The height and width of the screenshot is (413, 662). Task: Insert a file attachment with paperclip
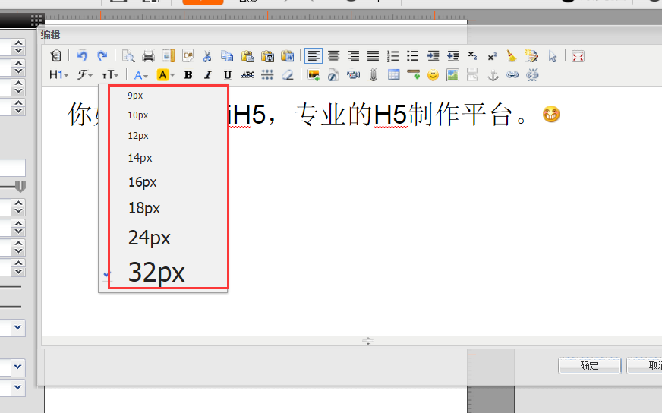point(374,74)
